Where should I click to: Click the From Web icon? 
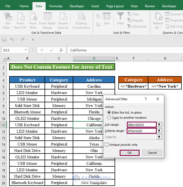[33, 17]
